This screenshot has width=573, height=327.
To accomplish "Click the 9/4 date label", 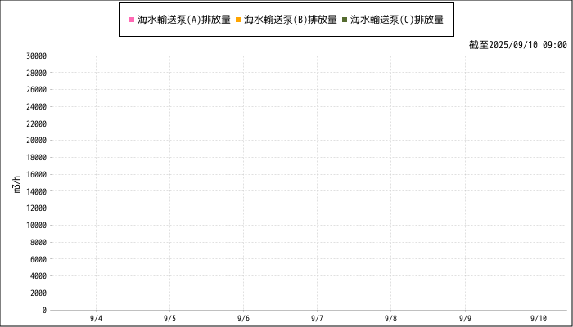I will (96, 319).
